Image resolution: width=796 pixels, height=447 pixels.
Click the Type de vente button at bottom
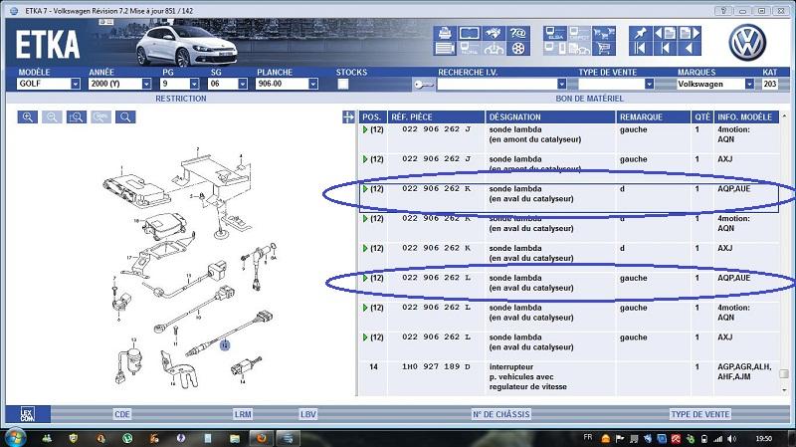[700, 414]
